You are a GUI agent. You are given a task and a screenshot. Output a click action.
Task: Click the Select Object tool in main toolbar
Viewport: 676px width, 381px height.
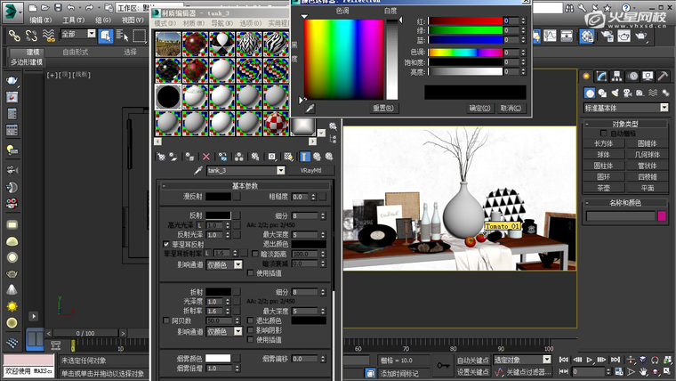click(x=105, y=35)
